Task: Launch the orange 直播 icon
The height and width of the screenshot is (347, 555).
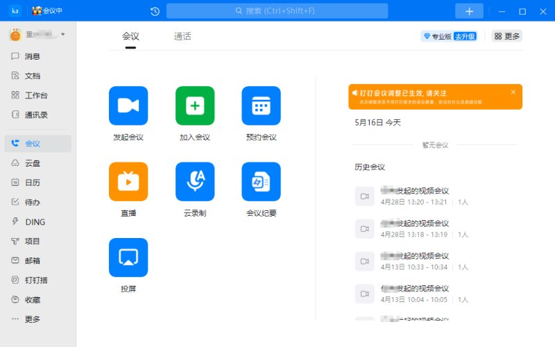Action: (128, 181)
